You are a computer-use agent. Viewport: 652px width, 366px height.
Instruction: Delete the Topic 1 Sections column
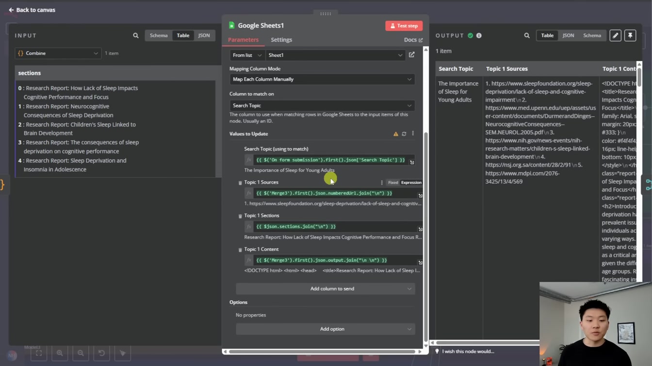coord(240,216)
